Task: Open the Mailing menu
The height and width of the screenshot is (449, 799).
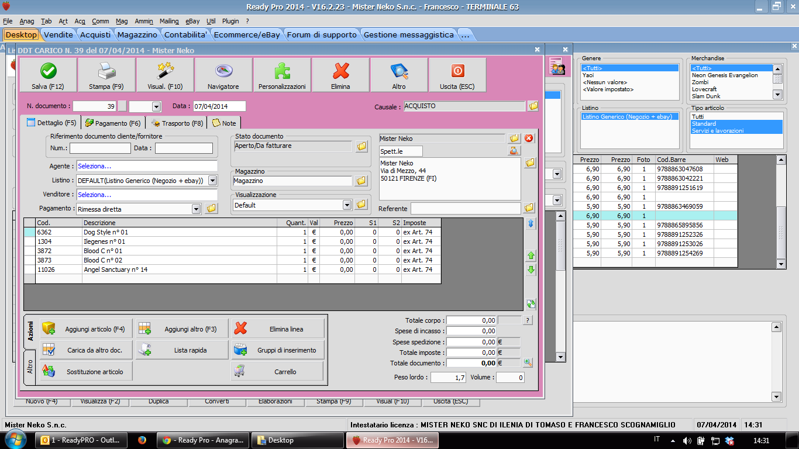Action: point(169,21)
